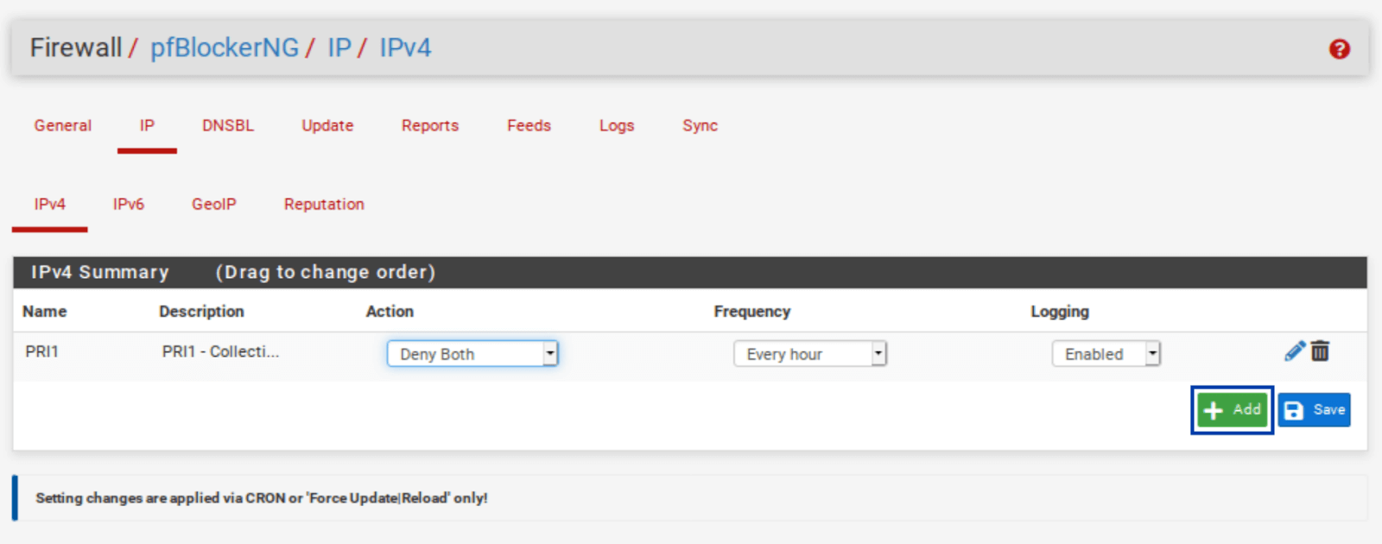
Task: Follow the pfBlockerNG breadcrumb link
Action: (225, 47)
